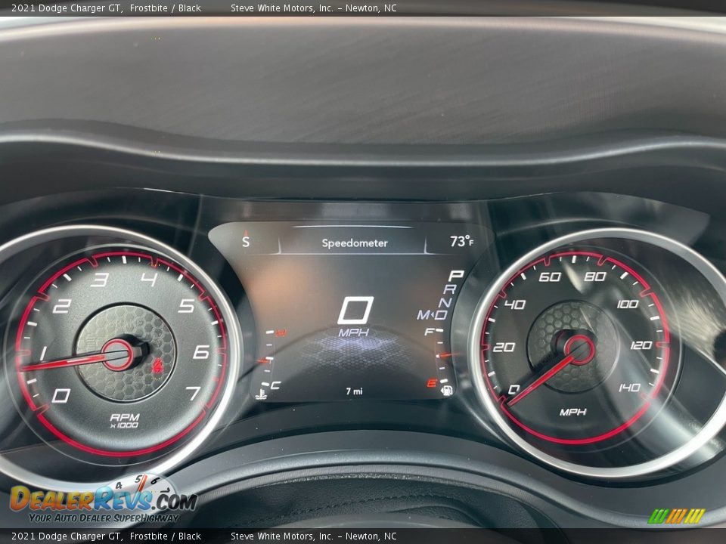Click the MPH label on analog speedometer
726x544 pixels.
[572, 412]
